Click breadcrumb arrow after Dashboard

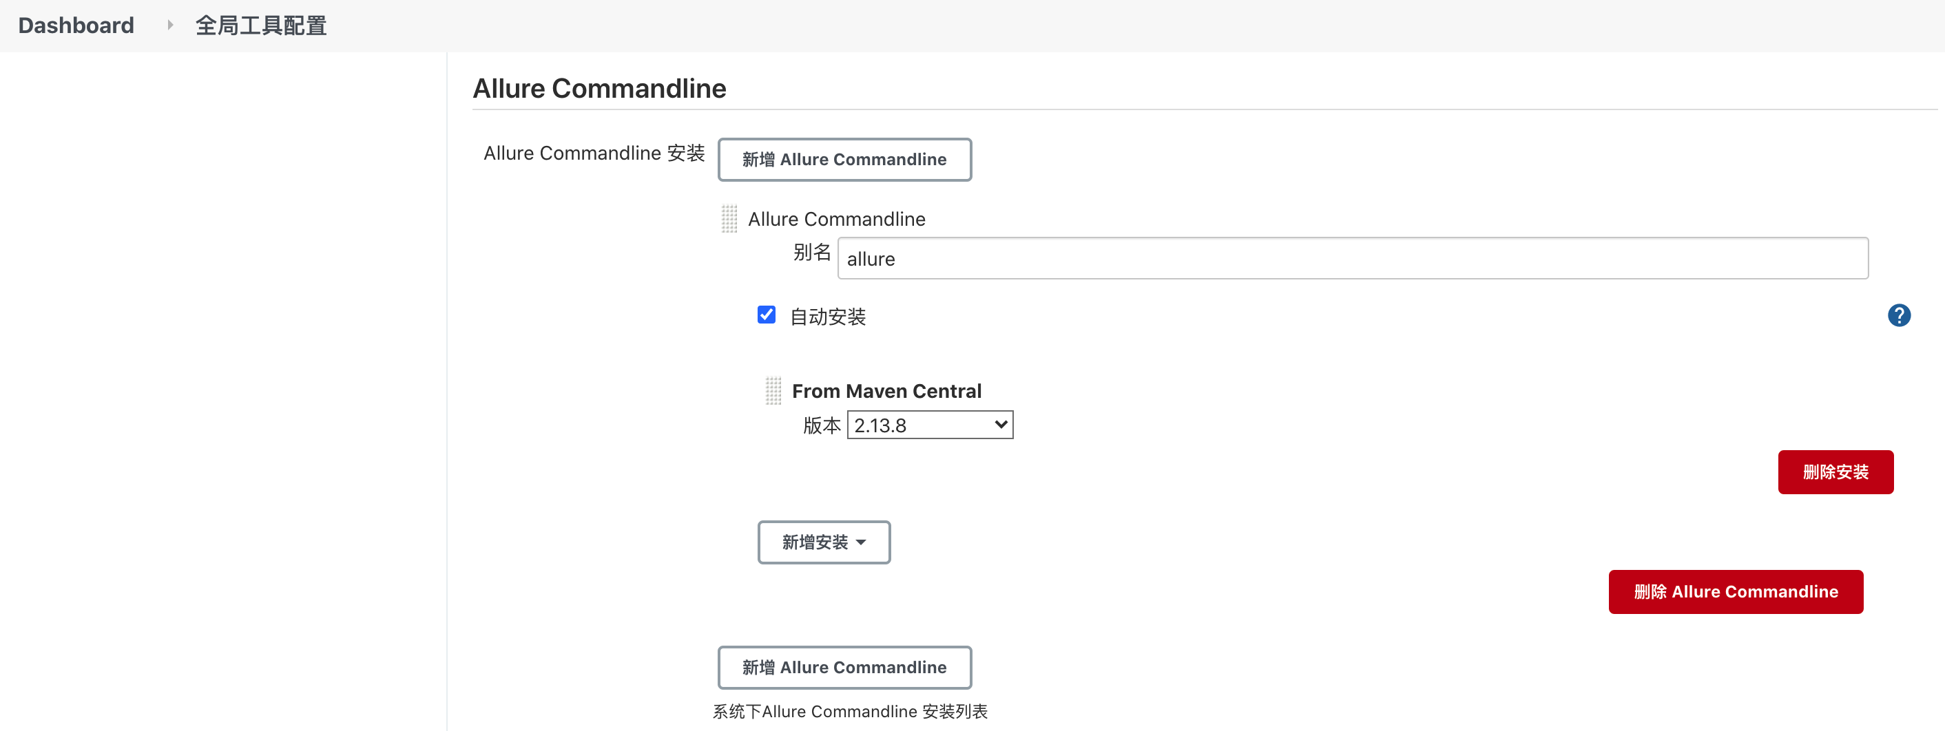click(170, 25)
